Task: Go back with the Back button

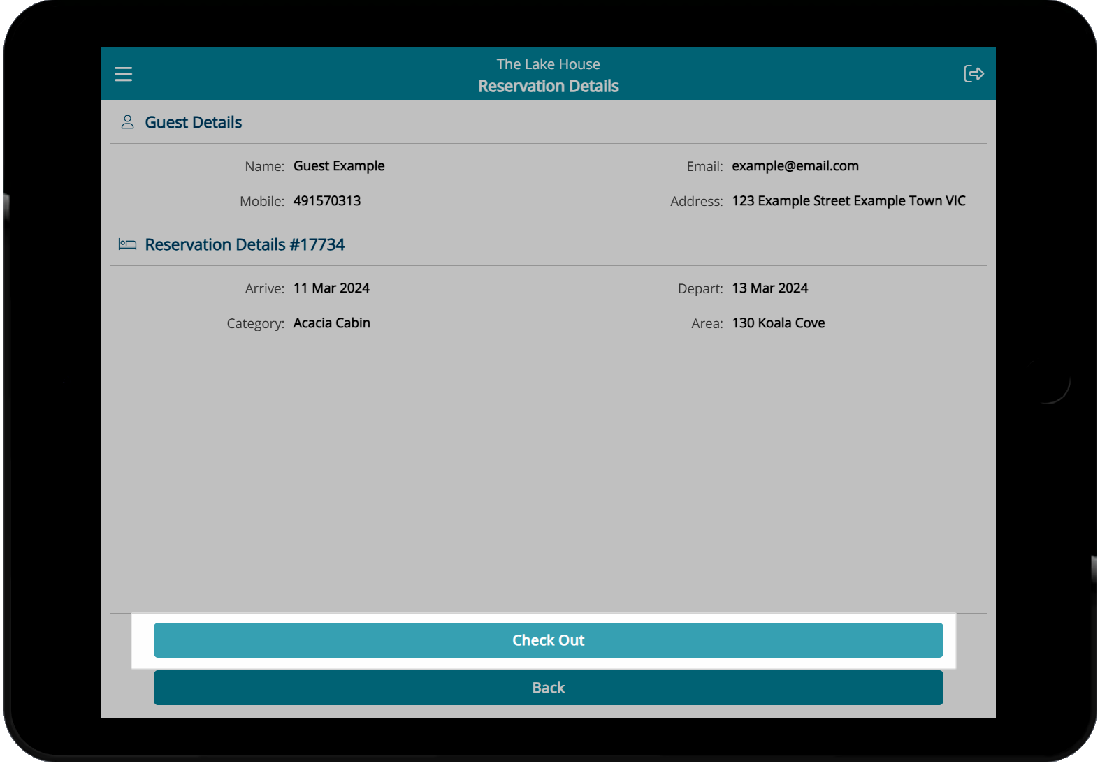Action: [x=549, y=688]
